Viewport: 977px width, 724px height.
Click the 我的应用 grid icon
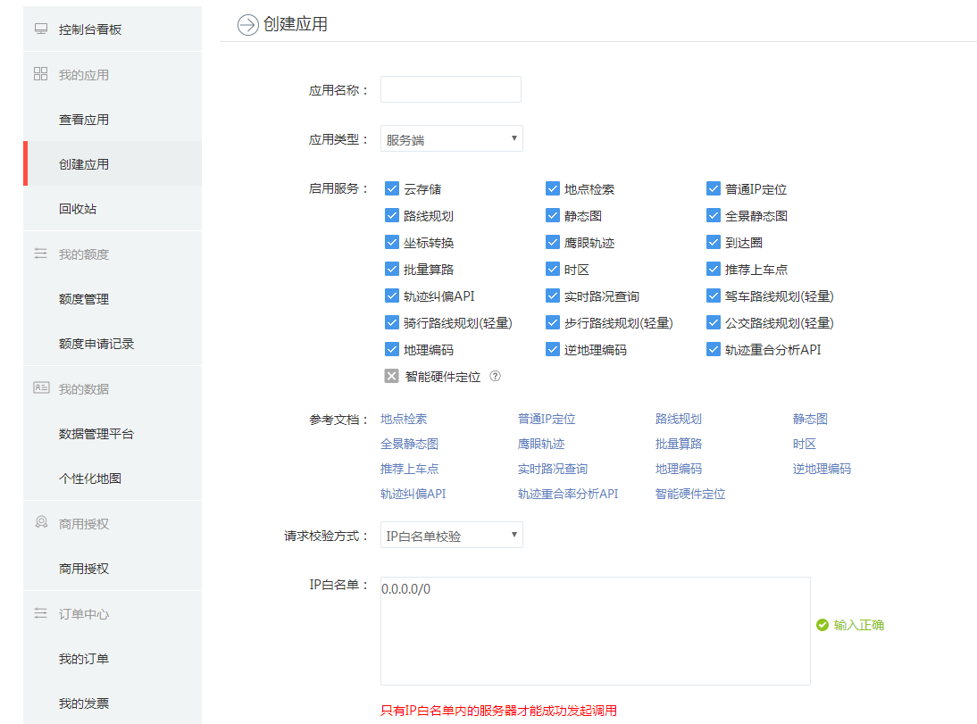40,74
